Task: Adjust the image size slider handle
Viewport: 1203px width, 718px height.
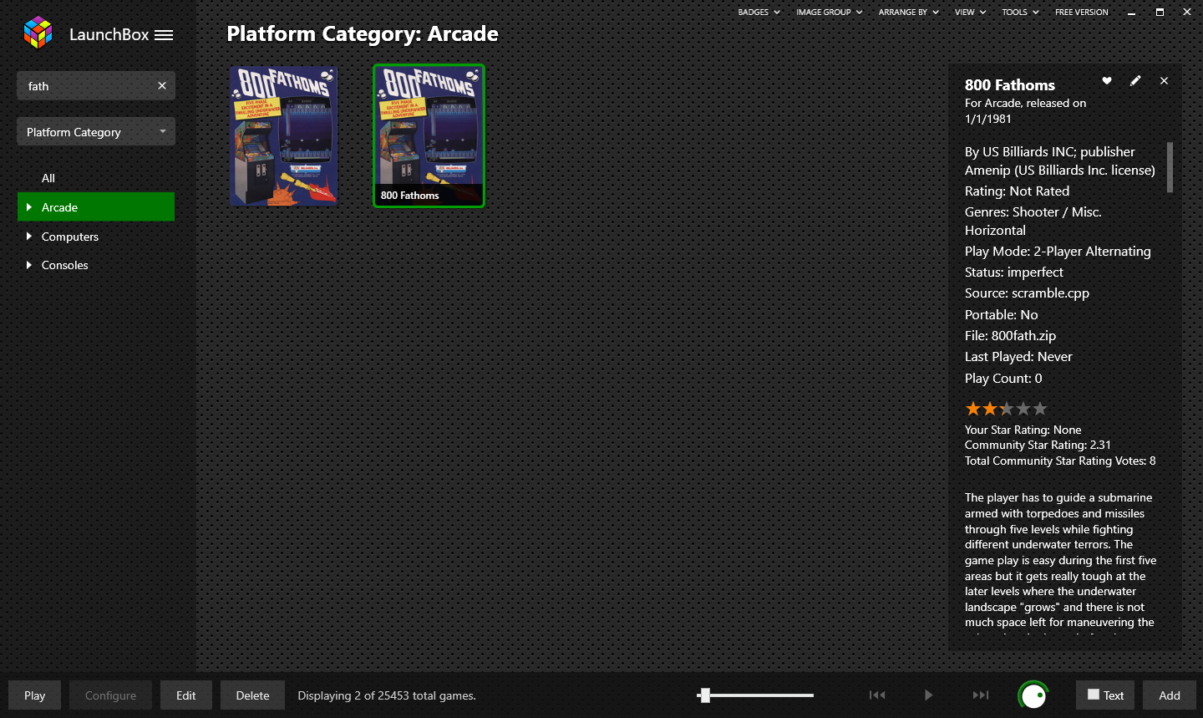Action: [x=705, y=695]
